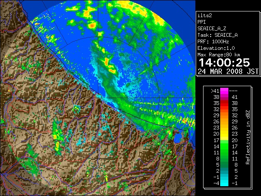261x196 pixels.
Task: Click the 'PPI' scan type text
Action: (201, 22)
